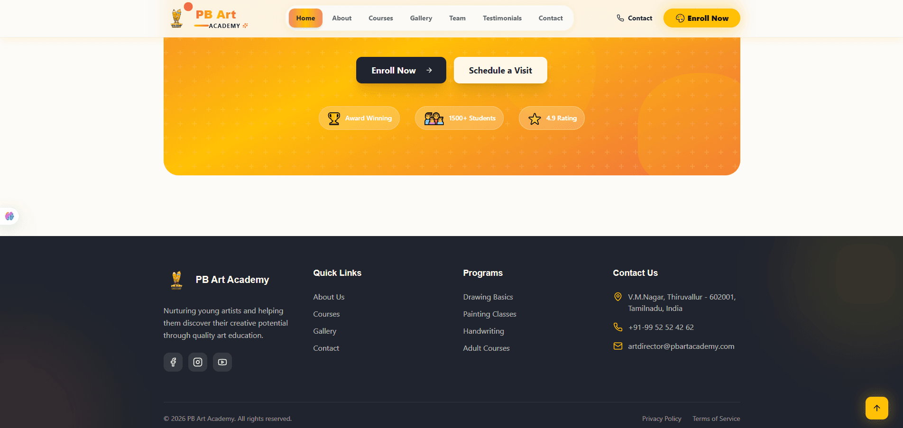Click the 1500+ Students badge
903x428 pixels.
point(459,118)
